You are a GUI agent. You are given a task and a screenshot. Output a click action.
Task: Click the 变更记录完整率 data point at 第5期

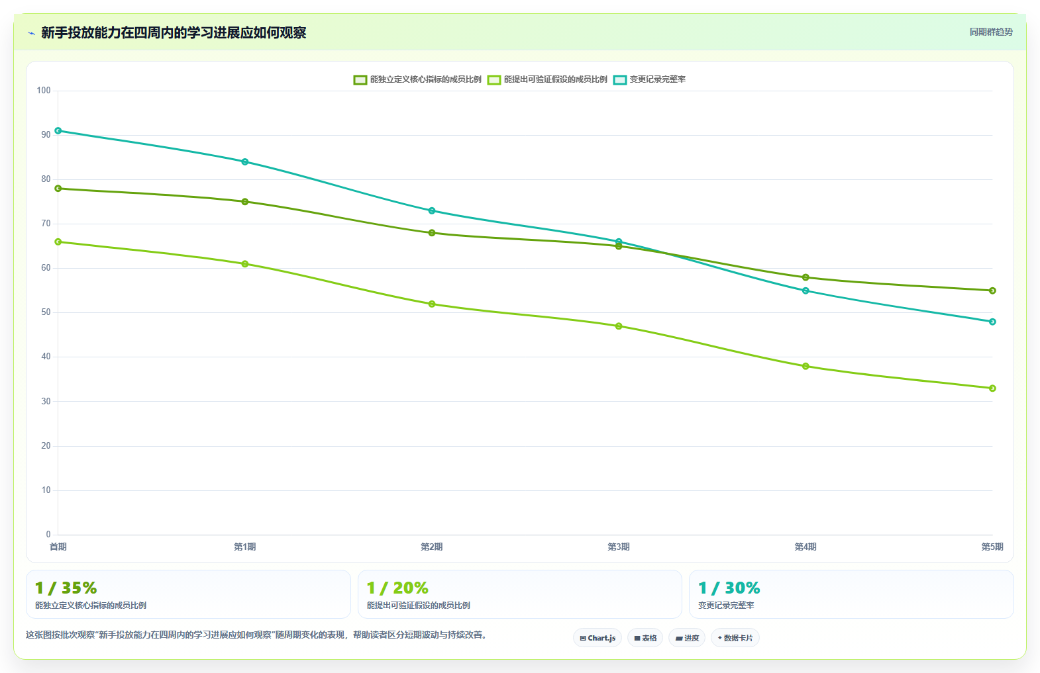coord(992,322)
